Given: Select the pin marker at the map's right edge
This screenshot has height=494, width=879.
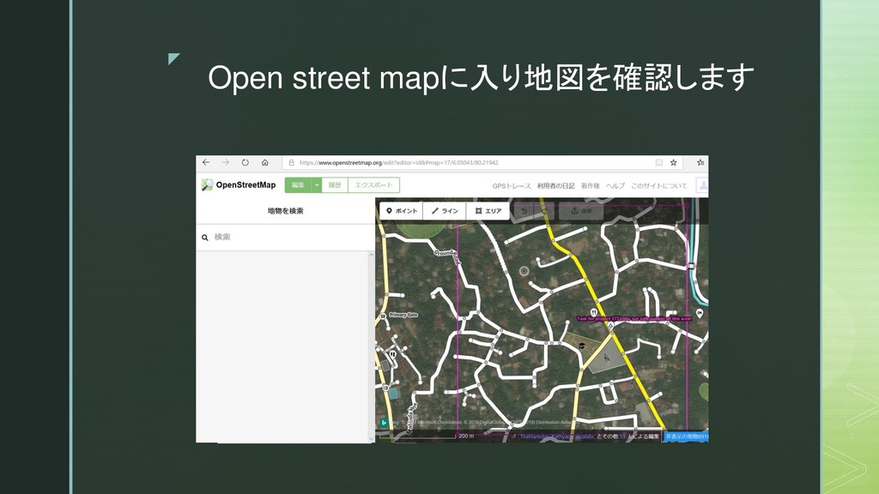Looking at the screenshot, I should pyautogui.click(x=700, y=313).
